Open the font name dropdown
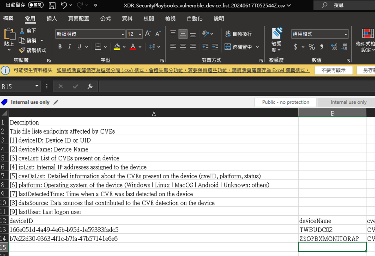 123,34
